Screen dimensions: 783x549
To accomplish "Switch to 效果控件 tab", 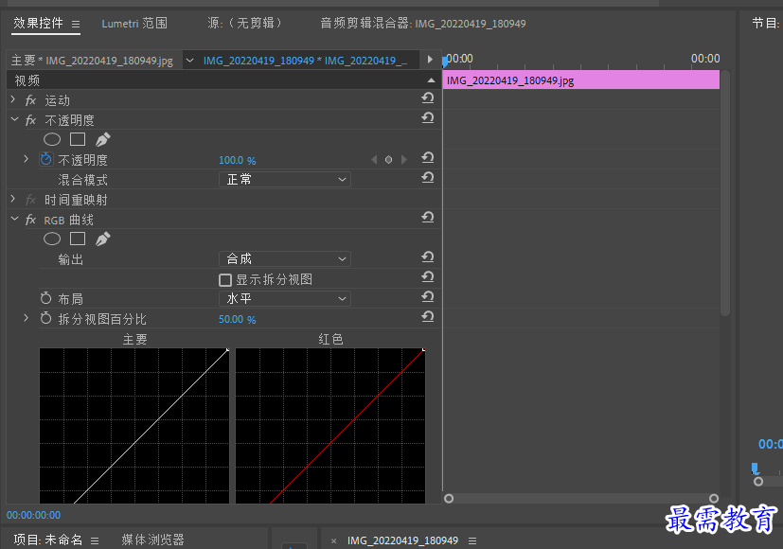I will click(39, 23).
